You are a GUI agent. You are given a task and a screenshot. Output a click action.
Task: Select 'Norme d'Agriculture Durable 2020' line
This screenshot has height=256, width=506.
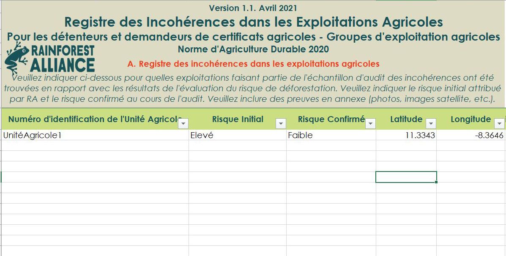click(253, 49)
